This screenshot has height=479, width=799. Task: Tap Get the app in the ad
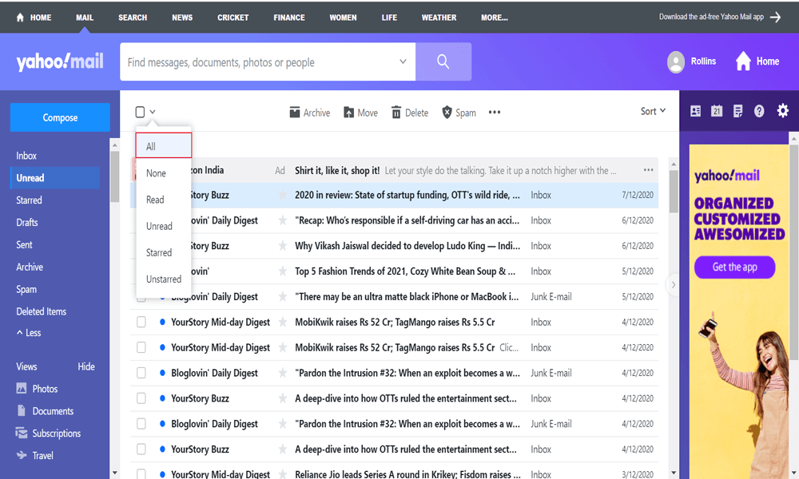pos(734,267)
